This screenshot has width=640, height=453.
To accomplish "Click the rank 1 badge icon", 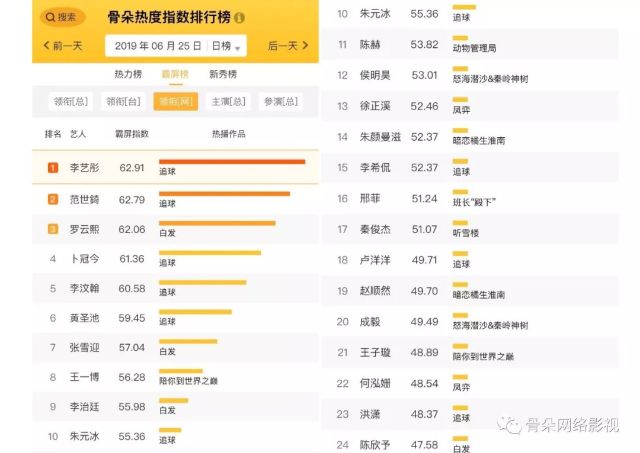I will click(53, 168).
